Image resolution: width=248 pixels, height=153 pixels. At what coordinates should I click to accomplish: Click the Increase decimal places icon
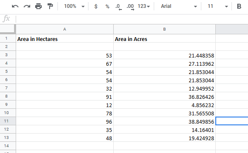coord(130,7)
